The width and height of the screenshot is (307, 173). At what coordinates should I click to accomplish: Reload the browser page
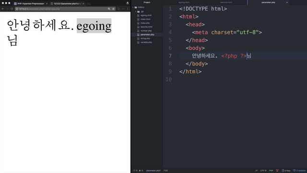click(12, 9)
